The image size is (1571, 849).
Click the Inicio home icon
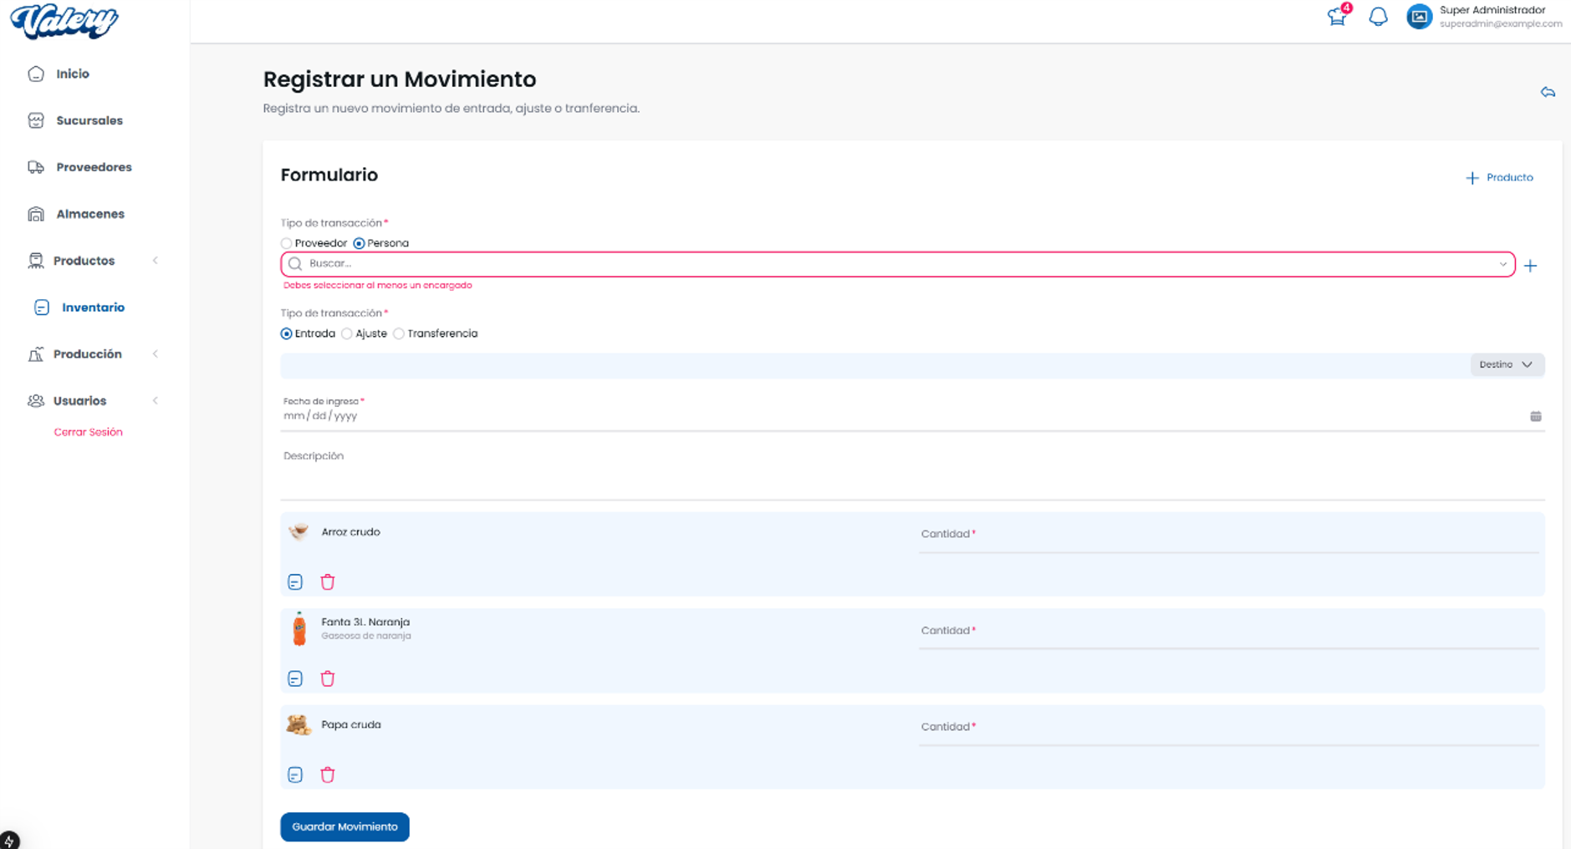click(x=36, y=74)
